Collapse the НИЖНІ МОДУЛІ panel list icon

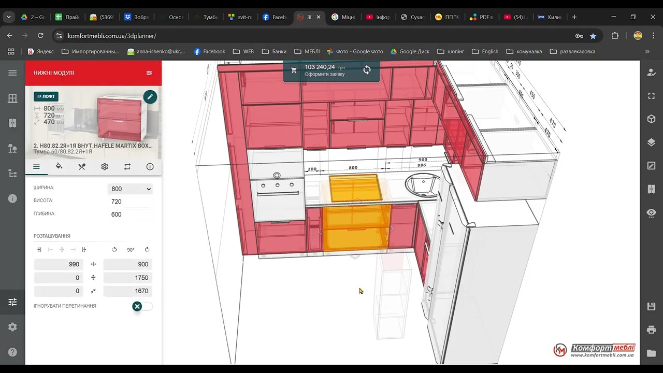click(x=149, y=73)
